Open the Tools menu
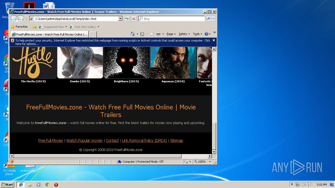 pos(198,34)
